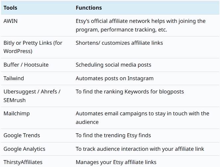Click Scheduling social media posts text

pyautogui.click(x=113, y=65)
